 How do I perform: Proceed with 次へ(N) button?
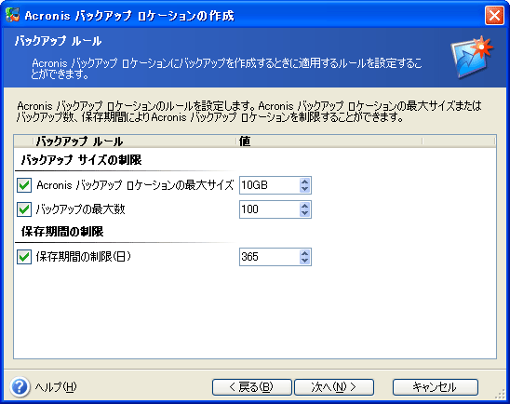coord(334,387)
